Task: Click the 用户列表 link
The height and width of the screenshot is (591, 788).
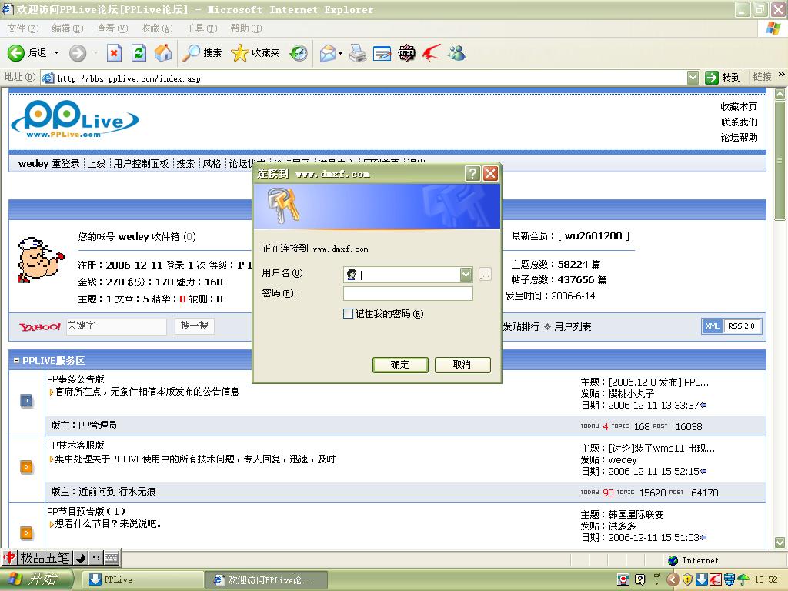Action: (x=573, y=326)
